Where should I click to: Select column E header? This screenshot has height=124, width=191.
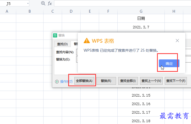click(x=90, y=11)
